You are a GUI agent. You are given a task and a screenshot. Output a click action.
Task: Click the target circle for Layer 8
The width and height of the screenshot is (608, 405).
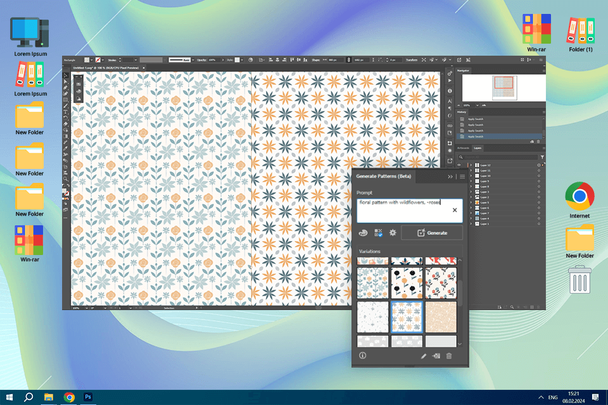pos(538,187)
